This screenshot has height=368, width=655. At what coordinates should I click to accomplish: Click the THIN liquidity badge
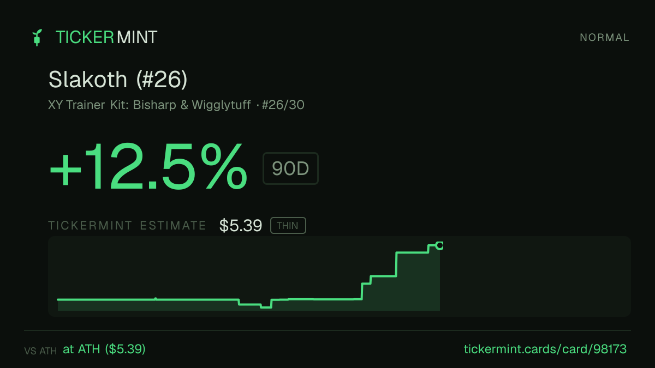(x=288, y=226)
